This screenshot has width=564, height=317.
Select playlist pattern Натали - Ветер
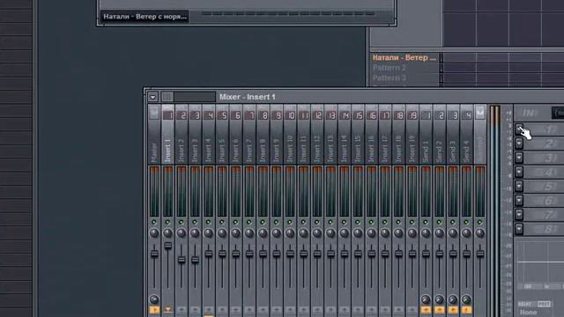point(404,57)
